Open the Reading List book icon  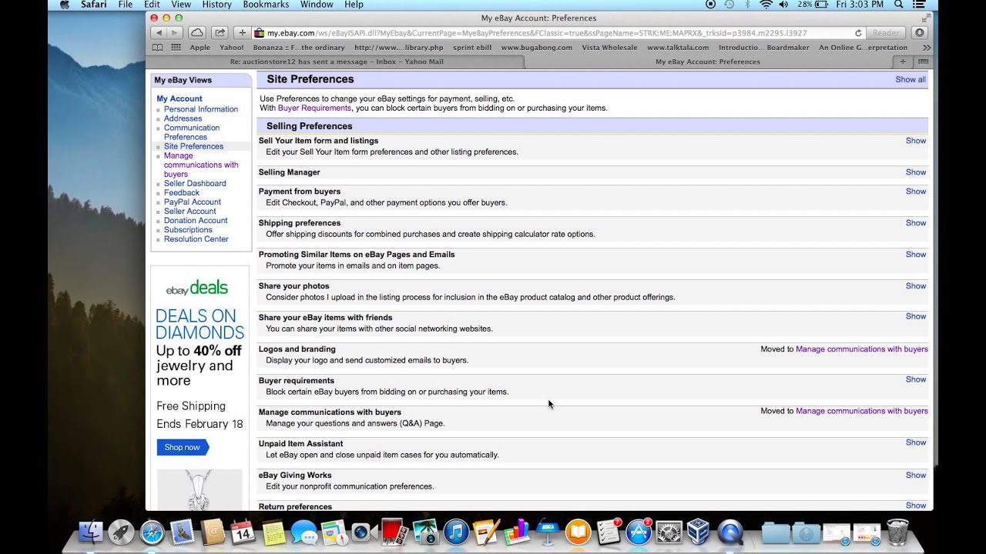[x=158, y=48]
